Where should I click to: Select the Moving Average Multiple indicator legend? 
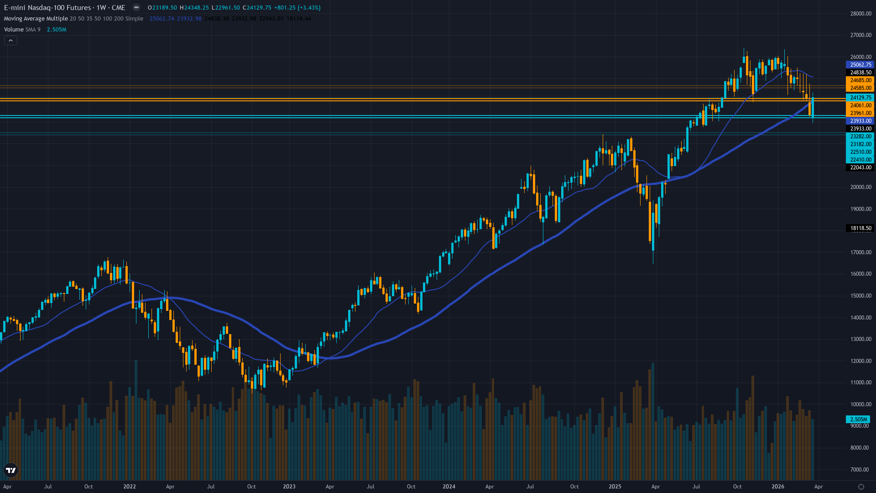(73, 19)
